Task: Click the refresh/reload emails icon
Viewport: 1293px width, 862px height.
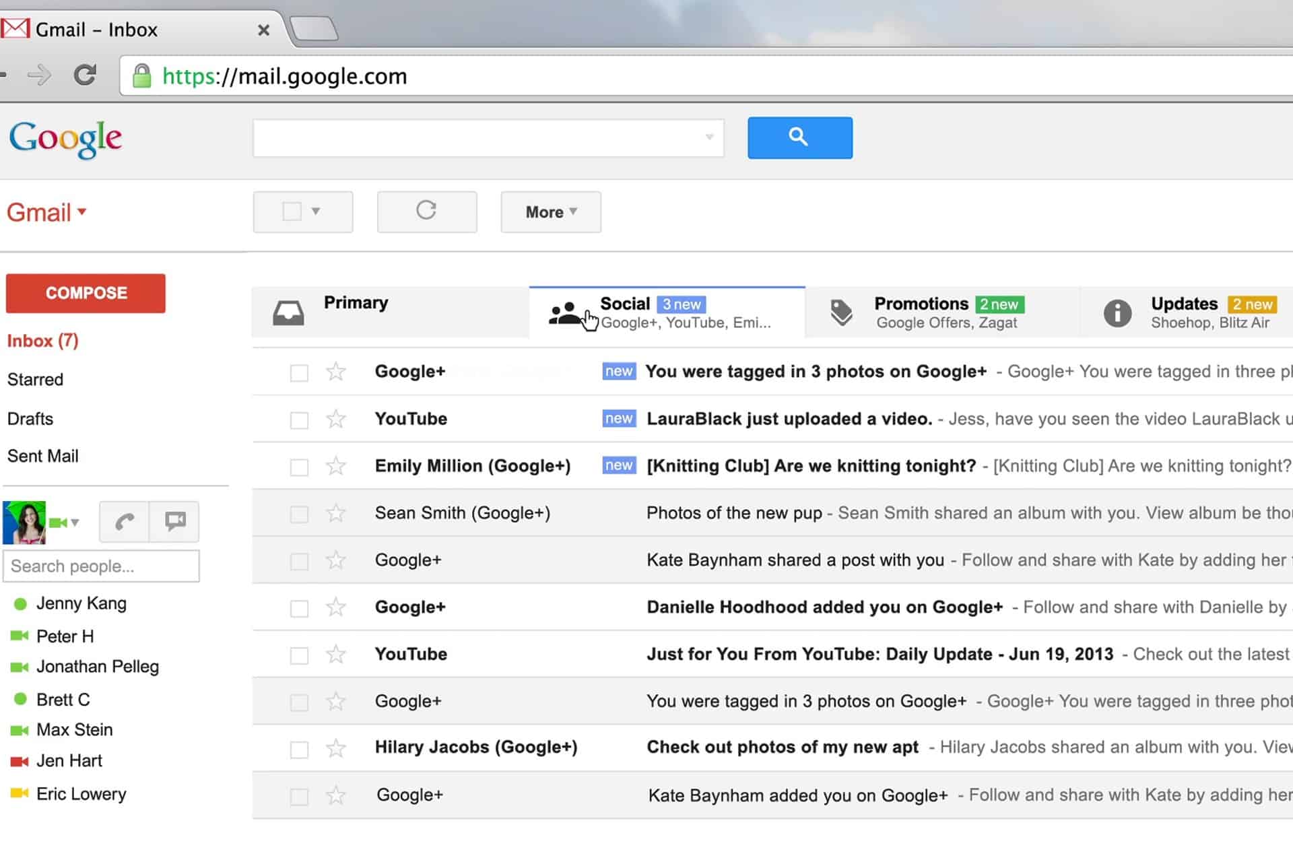Action: click(x=427, y=211)
